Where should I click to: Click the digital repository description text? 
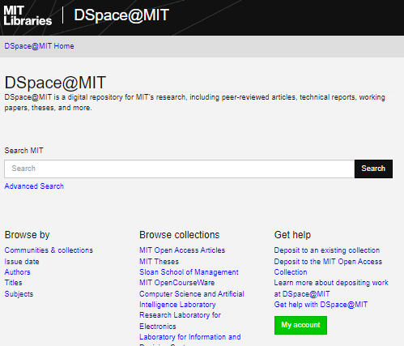pyautogui.click(x=194, y=102)
